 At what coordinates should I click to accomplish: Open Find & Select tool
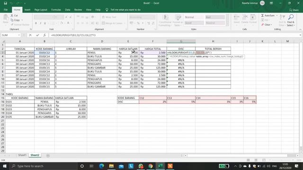click(x=290, y=20)
